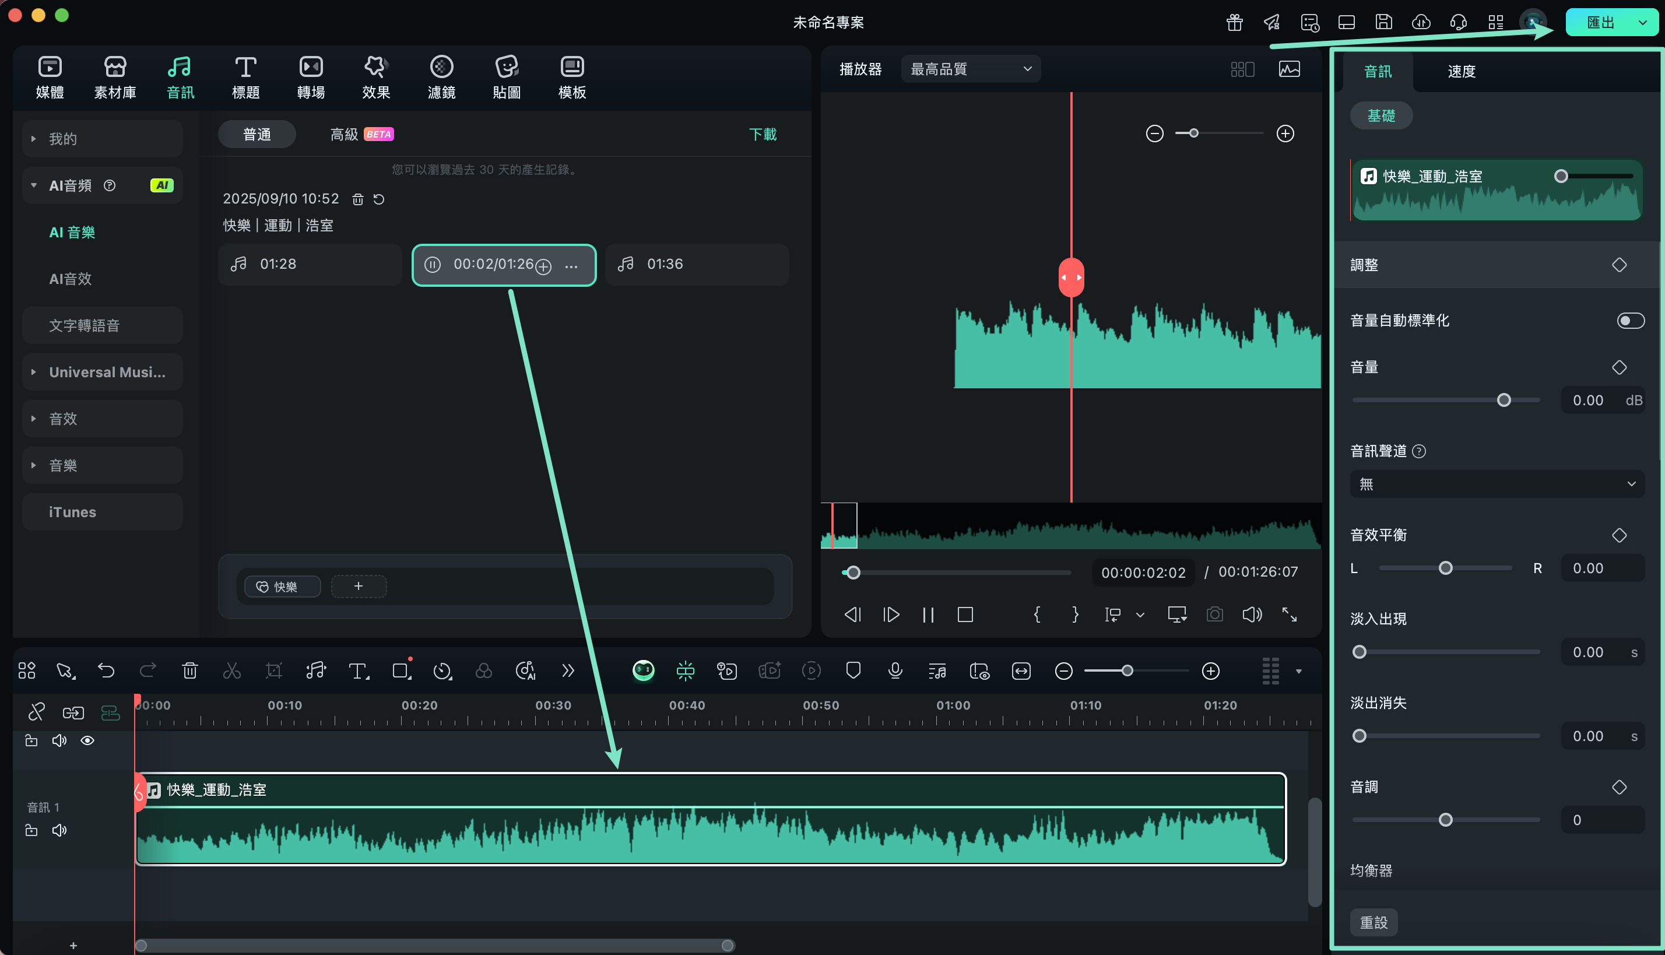This screenshot has width=1665, height=955.
Task: Toggle 調整 keyframe diamond
Action: point(1619,265)
